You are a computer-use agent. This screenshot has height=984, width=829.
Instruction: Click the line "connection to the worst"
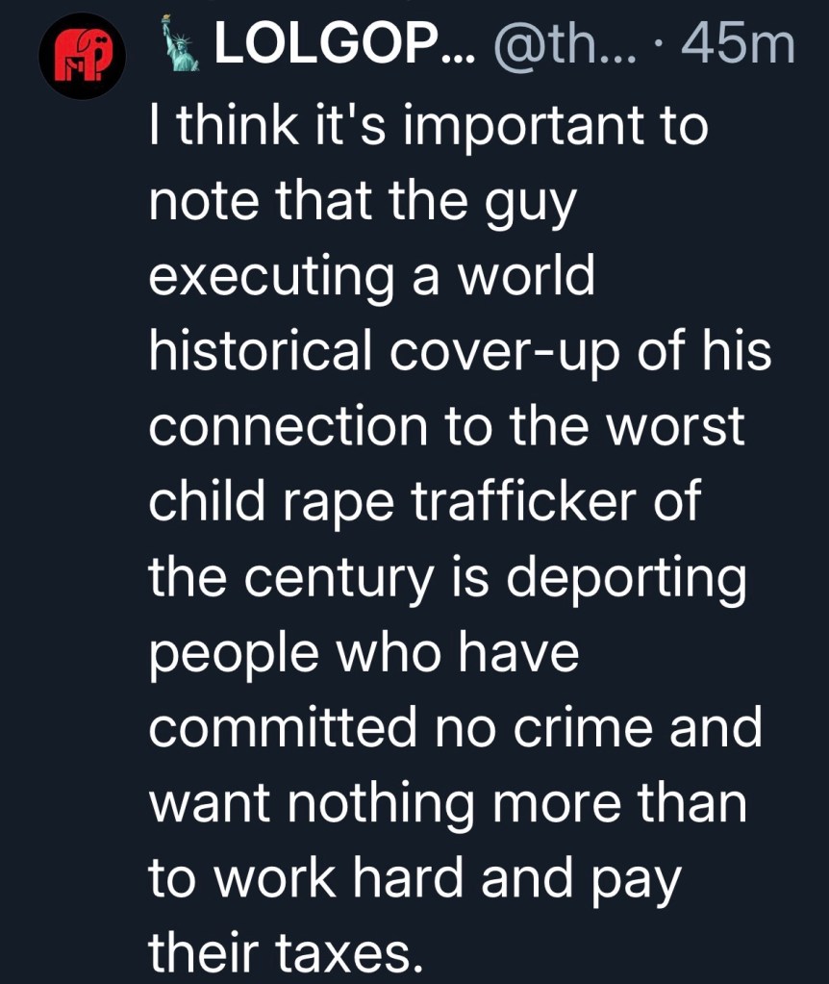point(446,426)
